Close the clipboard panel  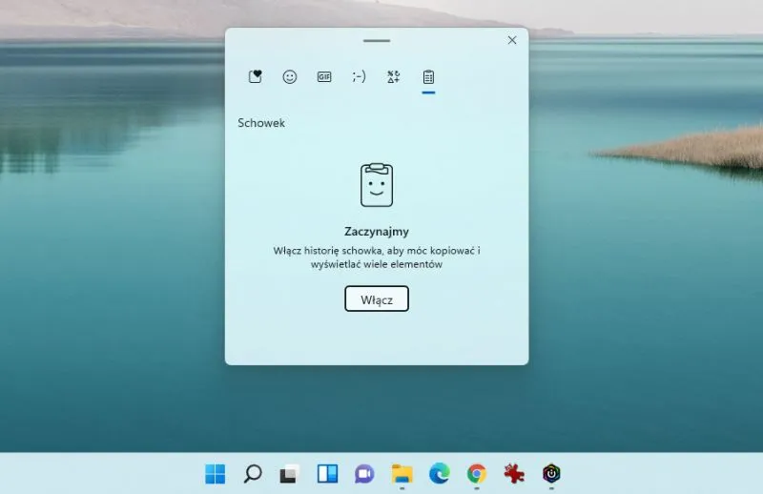click(x=512, y=40)
